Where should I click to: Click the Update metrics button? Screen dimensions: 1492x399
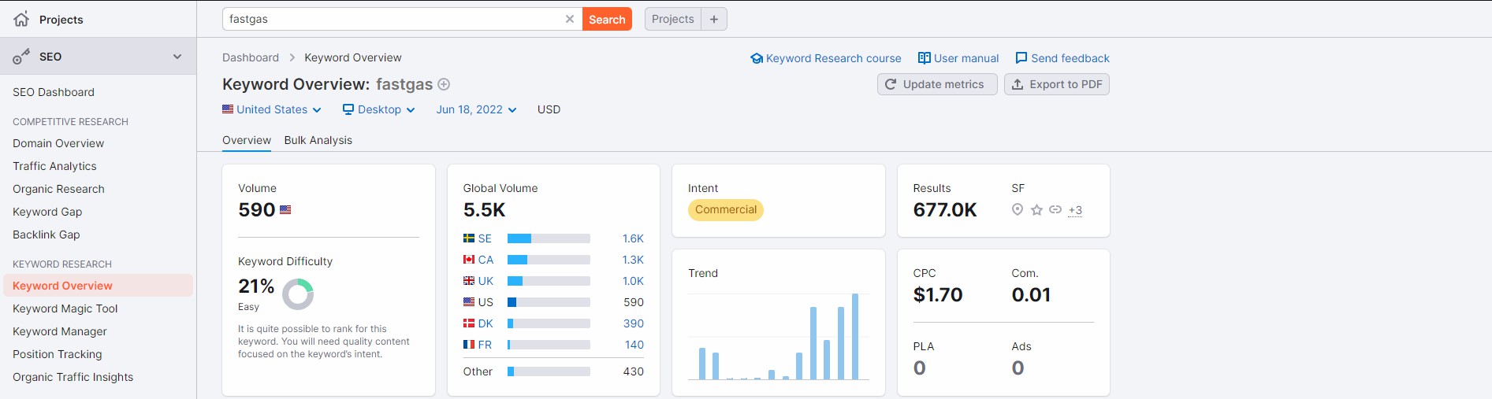pos(936,84)
